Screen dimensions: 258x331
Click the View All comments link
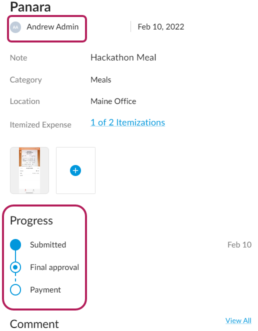[238, 320]
